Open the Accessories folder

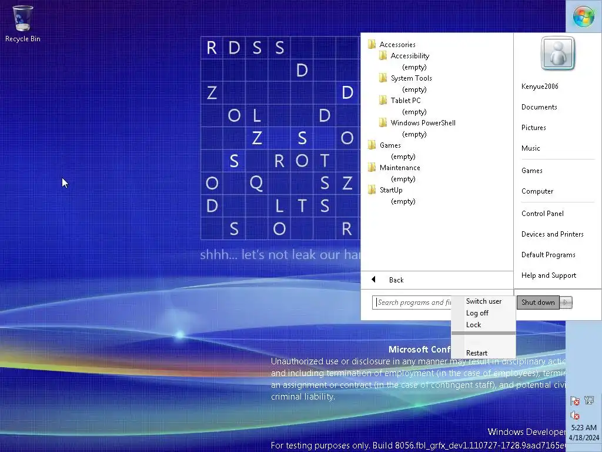[x=397, y=45]
